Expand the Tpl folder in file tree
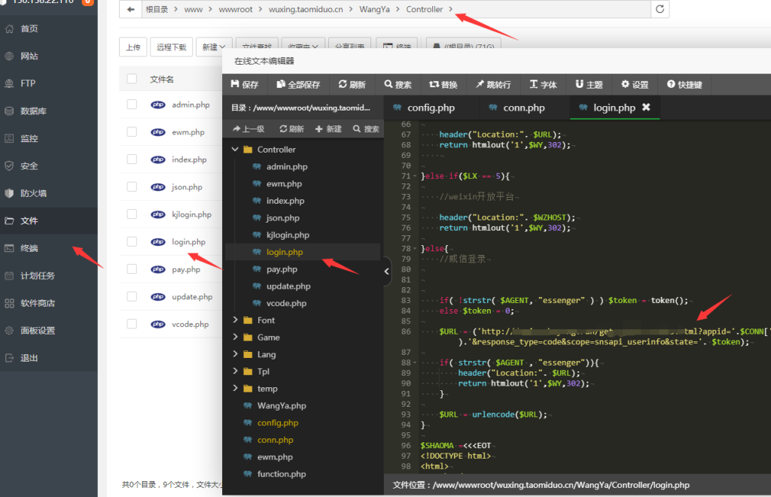 (235, 371)
